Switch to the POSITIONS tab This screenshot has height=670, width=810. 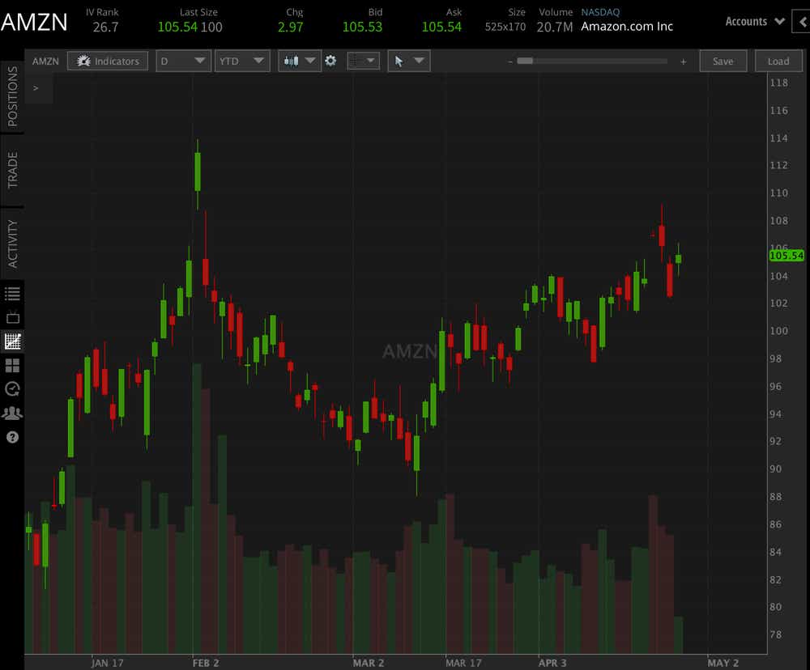(12, 96)
